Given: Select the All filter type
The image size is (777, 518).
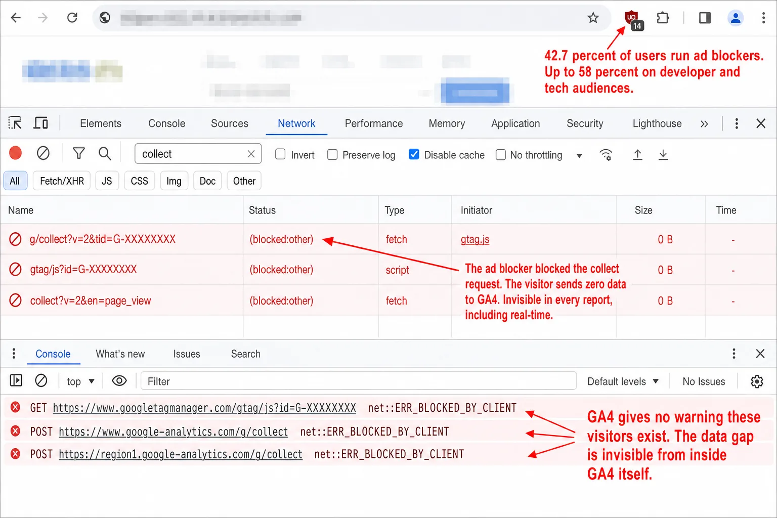Looking at the screenshot, I should 15,181.
